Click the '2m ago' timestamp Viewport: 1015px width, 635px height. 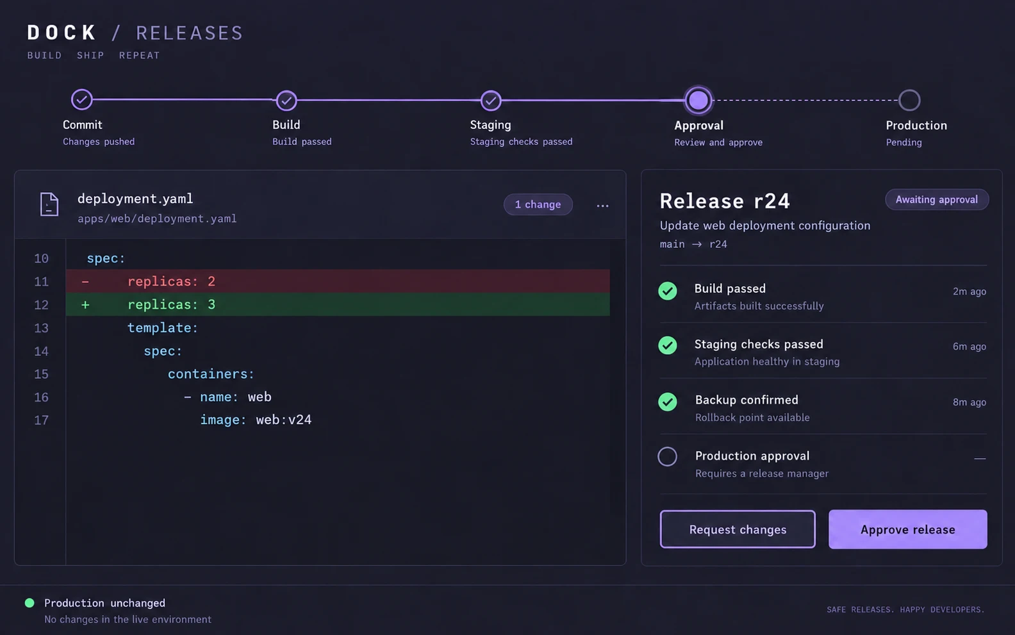[x=970, y=291]
